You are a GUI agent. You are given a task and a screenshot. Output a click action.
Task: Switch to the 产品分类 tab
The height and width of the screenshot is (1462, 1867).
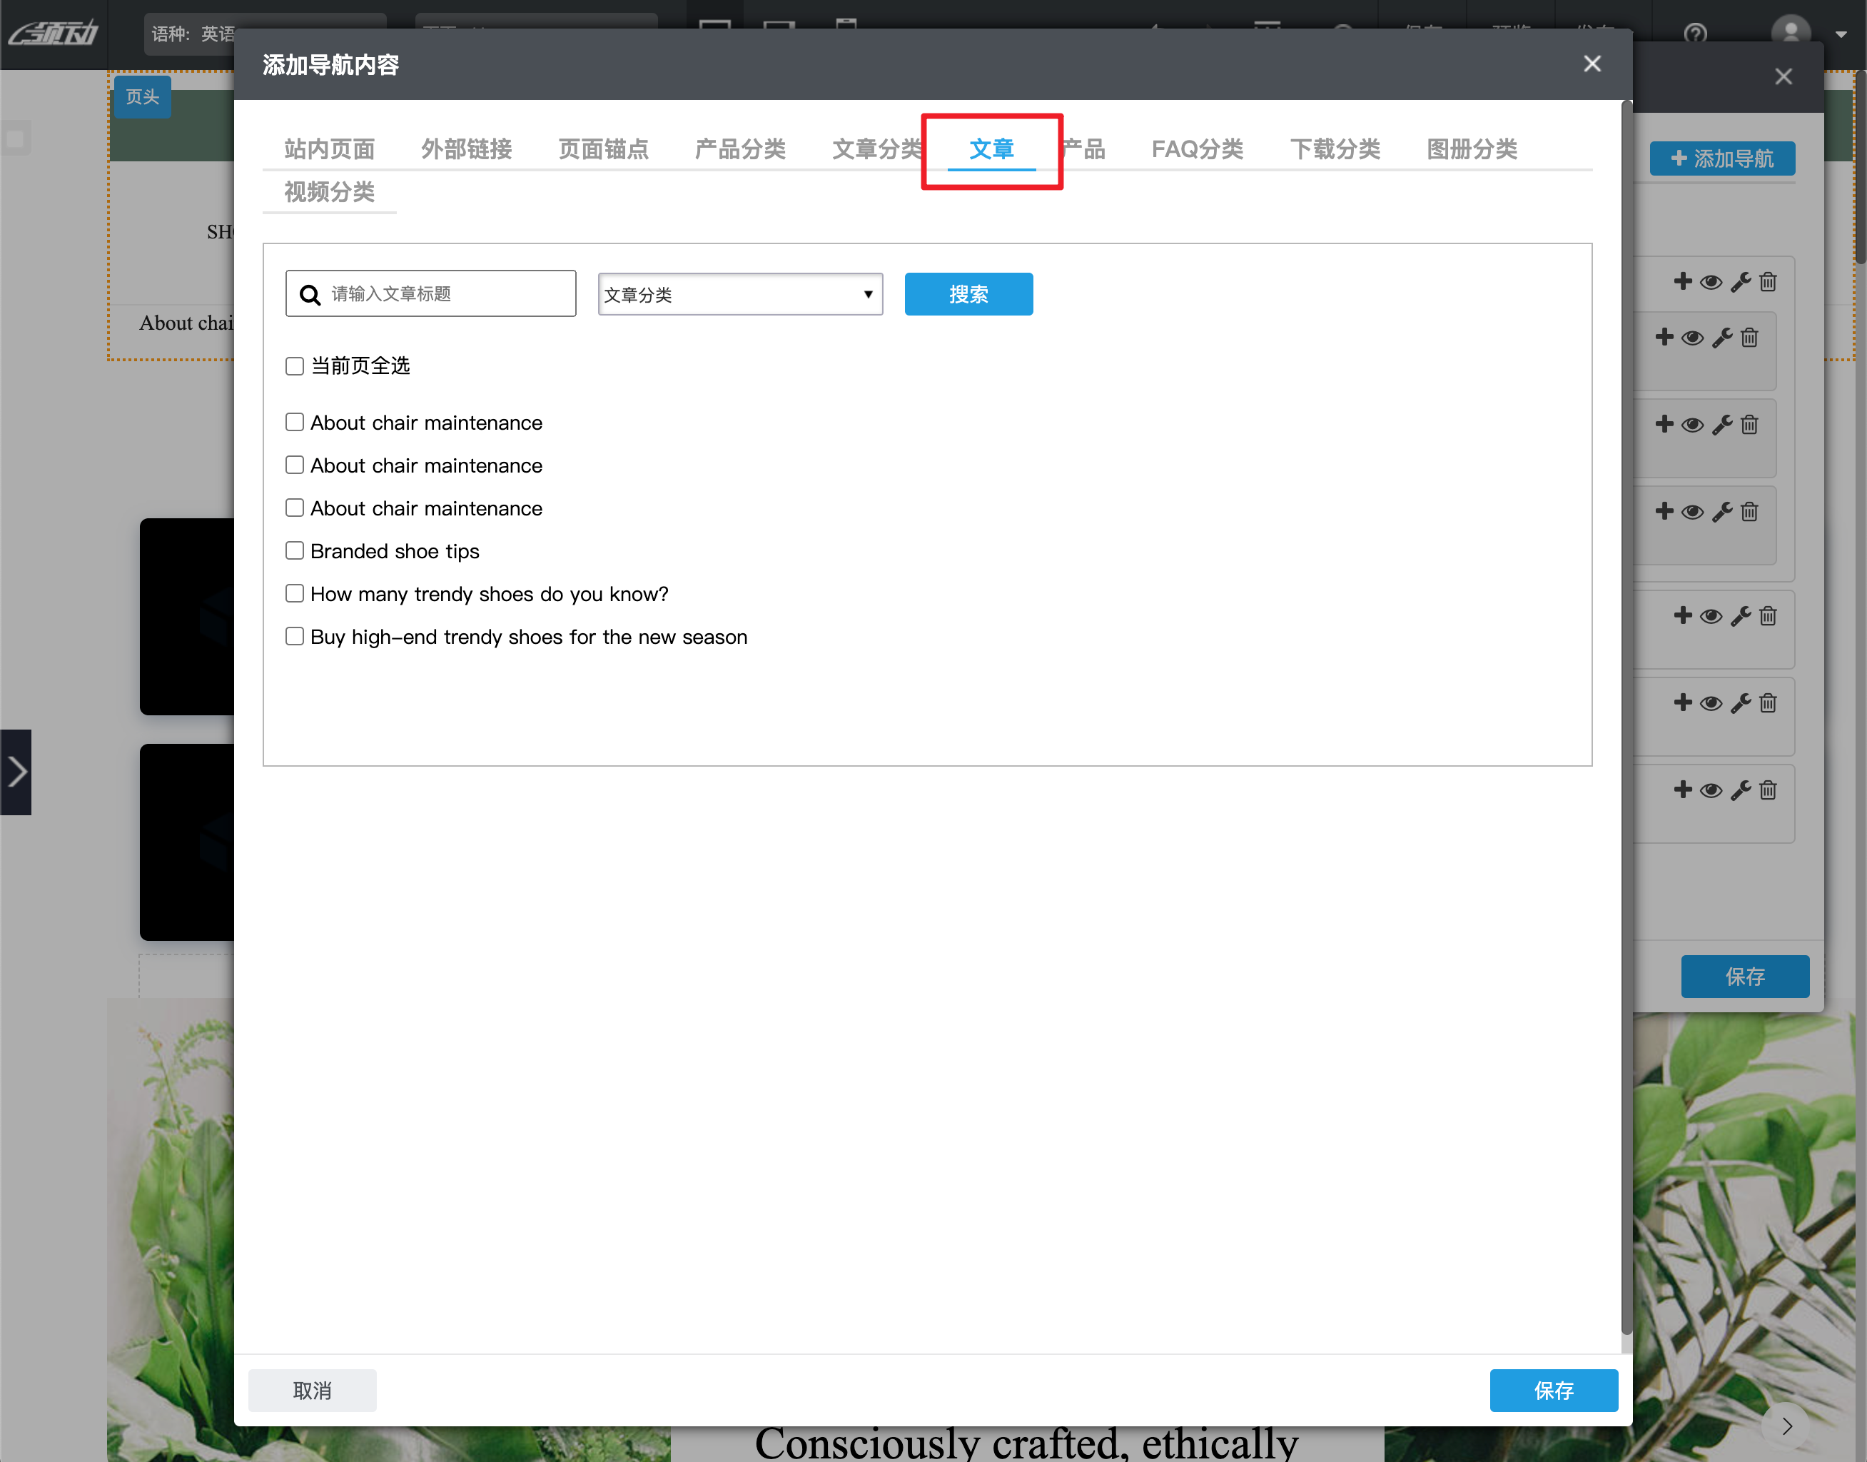[739, 149]
